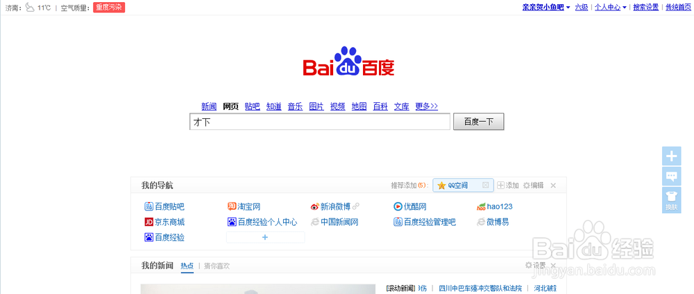Click the 我的新闻 heading

[157, 266]
